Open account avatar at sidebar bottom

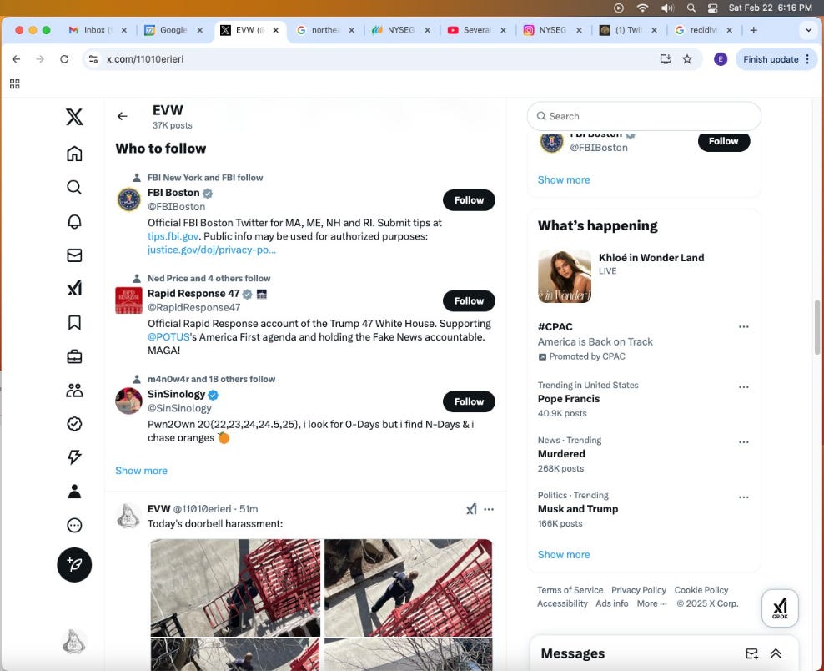tap(74, 642)
